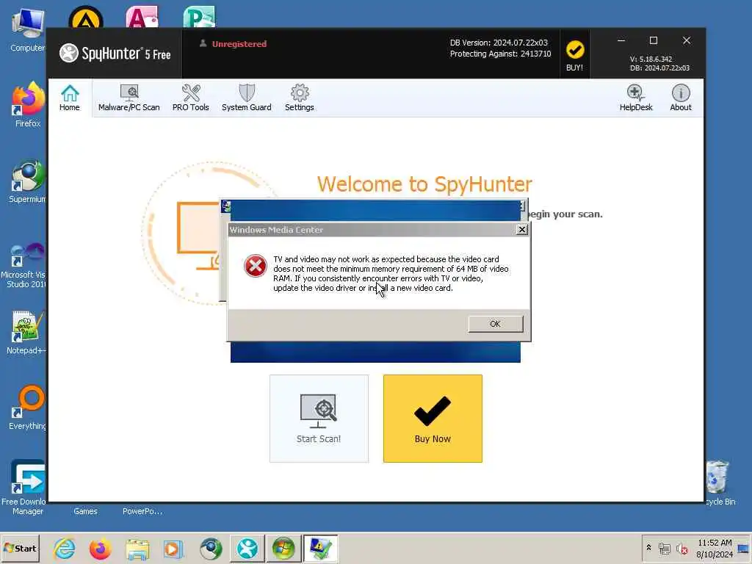
Task: Click the warning installer taskbar button
Action: coord(320,549)
